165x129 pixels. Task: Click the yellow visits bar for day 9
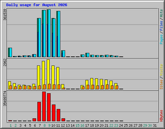tap(48, 72)
